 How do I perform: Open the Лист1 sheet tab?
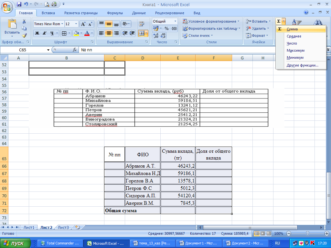click(x=29, y=228)
